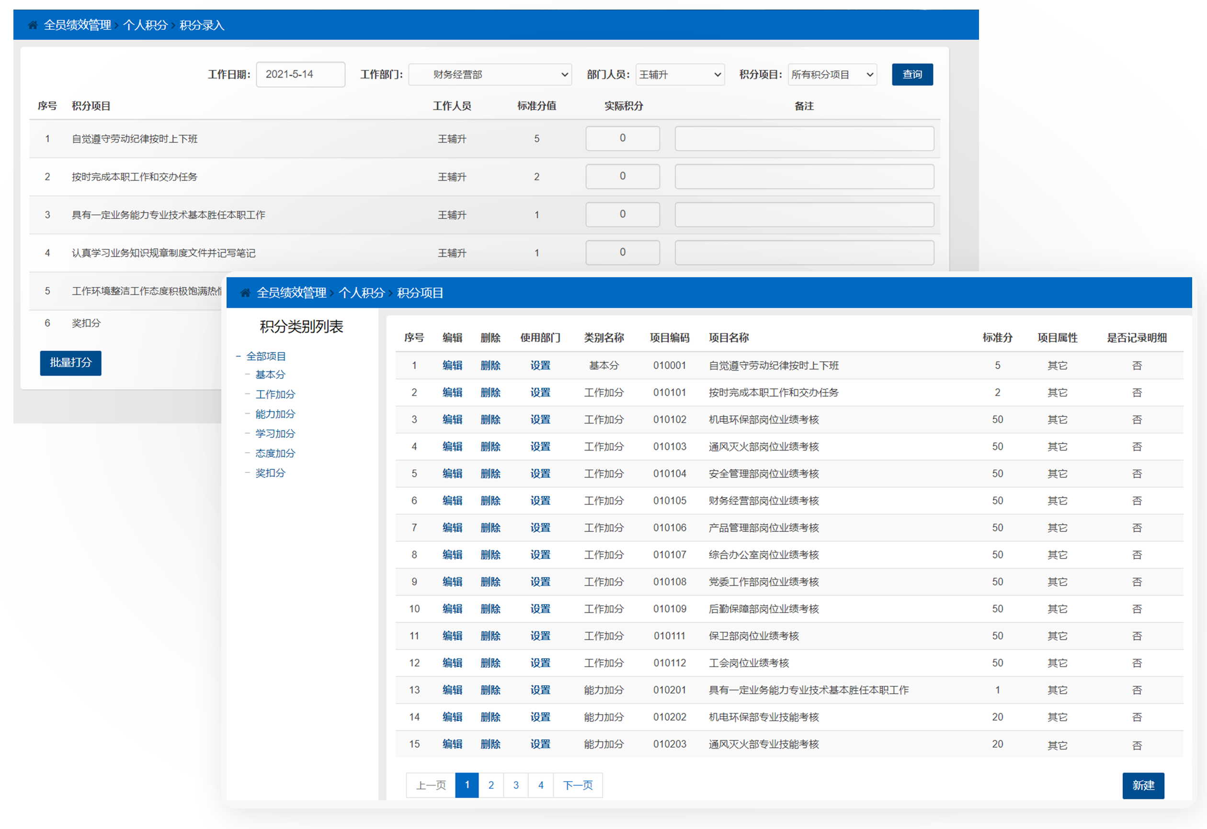Screen dimensions: 1207x829
Task: Click 下一页 pagination link
Action: click(578, 785)
